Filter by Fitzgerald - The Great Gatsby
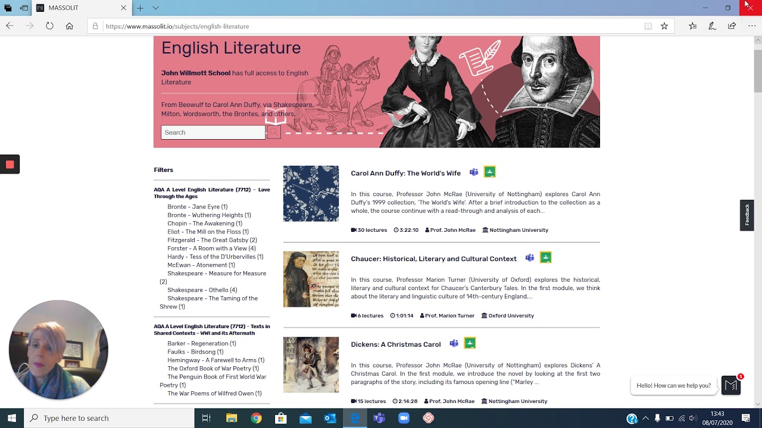 (x=212, y=240)
